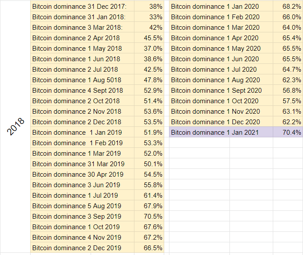Viewport: 303px width, 255px height.
Task: Click the 47.8% cell for Aug 5018
Action: tap(149, 80)
